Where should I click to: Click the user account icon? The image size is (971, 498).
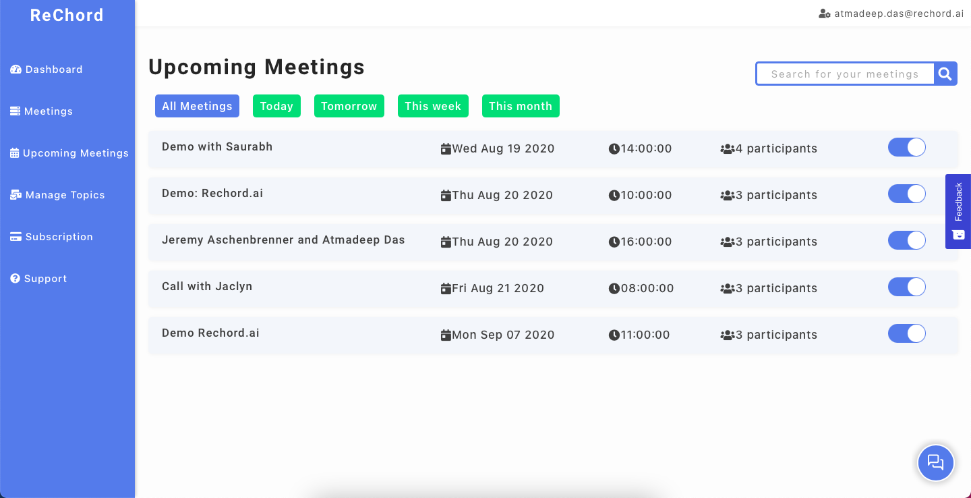tap(824, 13)
